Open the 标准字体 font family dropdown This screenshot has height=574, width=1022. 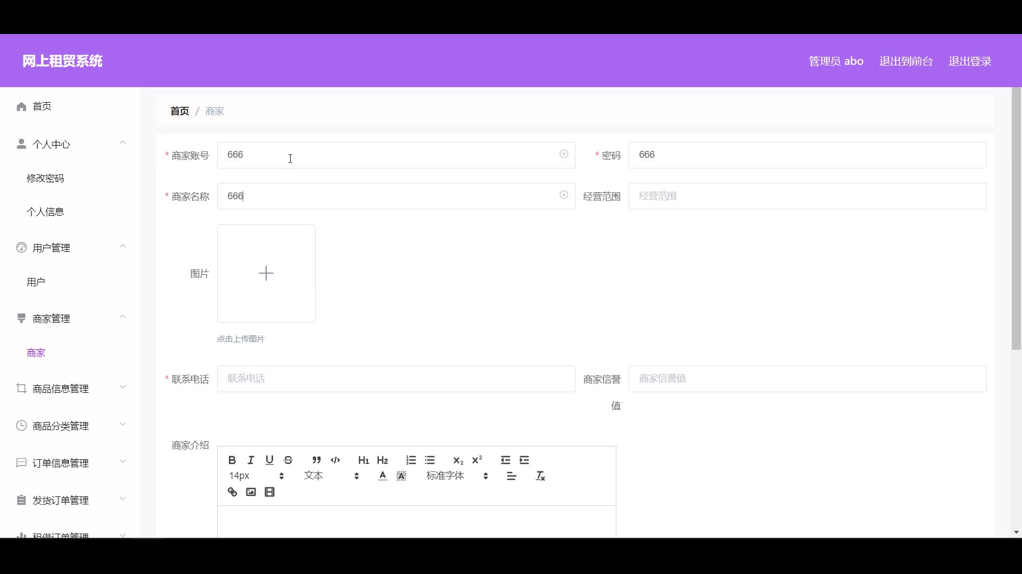pos(457,476)
